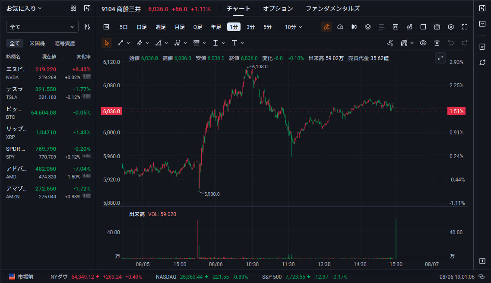
Task: Select the trend line drawing tool
Action: 120,43
